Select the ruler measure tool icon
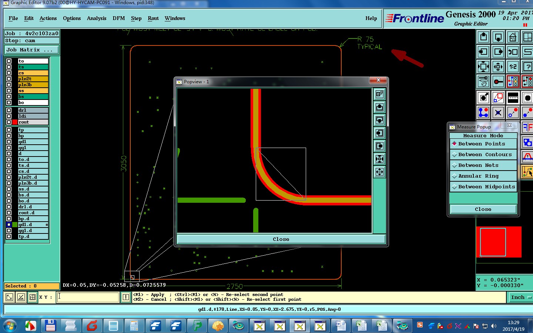The image size is (533, 333). pyautogui.click(x=513, y=98)
